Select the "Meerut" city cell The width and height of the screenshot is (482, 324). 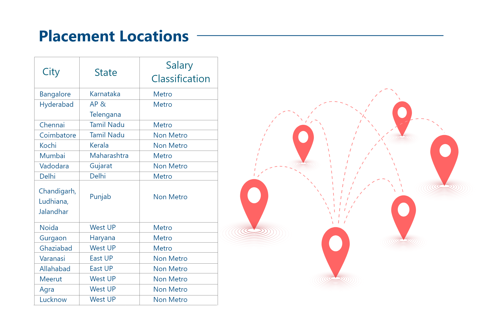click(51, 279)
